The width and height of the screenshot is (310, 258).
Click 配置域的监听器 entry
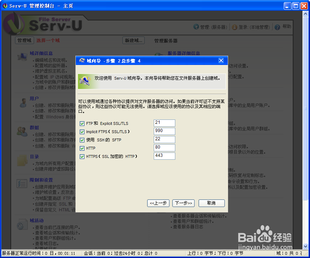(x=51, y=65)
